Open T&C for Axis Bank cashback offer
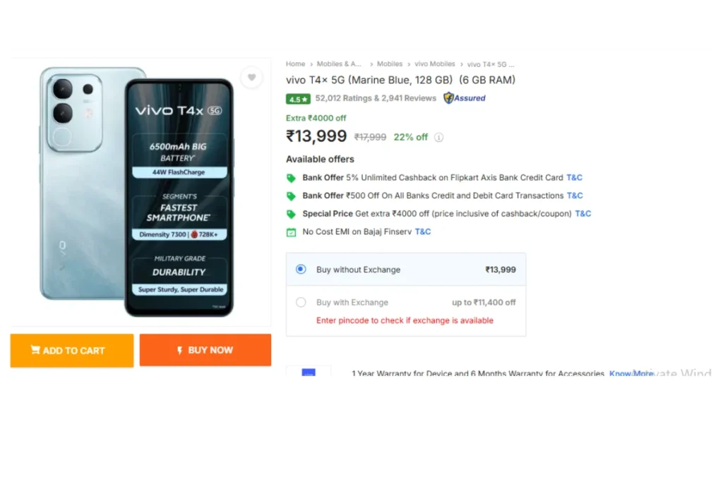723x482 pixels. 574,178
